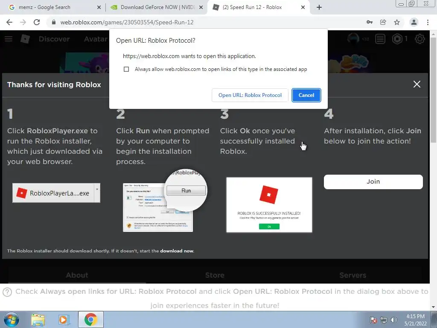This screenshot has height=328, width=437.
Task: Share this page icon
Action: point(383,22)
